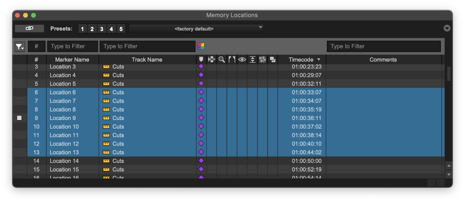This screenshot has width=465, height=202.
Task: Click the ruler icon for Location 15
Action: (106, 169)
